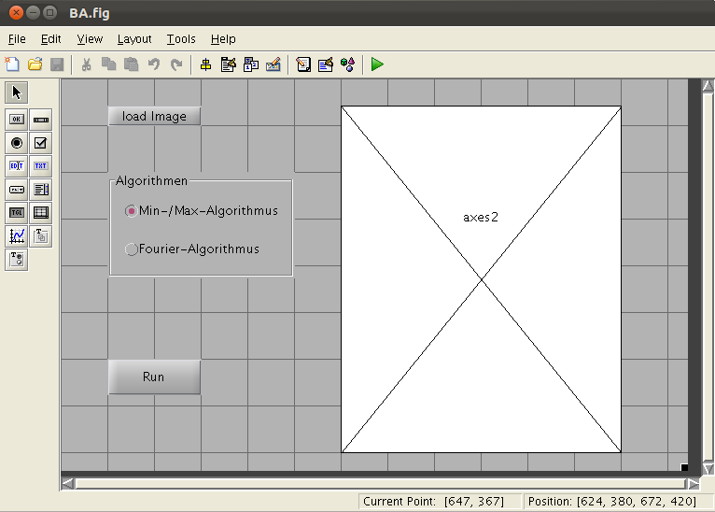Click the Open file folder icon
Image resolution: width=715 pixels, height=512 pixels.
point(35,64)
